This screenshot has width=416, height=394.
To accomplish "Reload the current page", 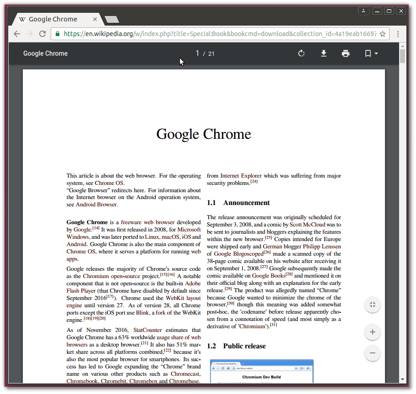I will (42, 34).
